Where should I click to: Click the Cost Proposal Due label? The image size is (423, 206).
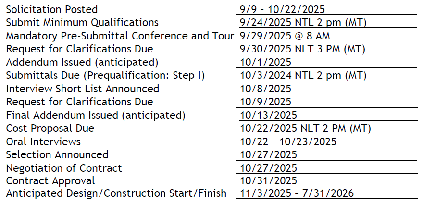point(50,128)
